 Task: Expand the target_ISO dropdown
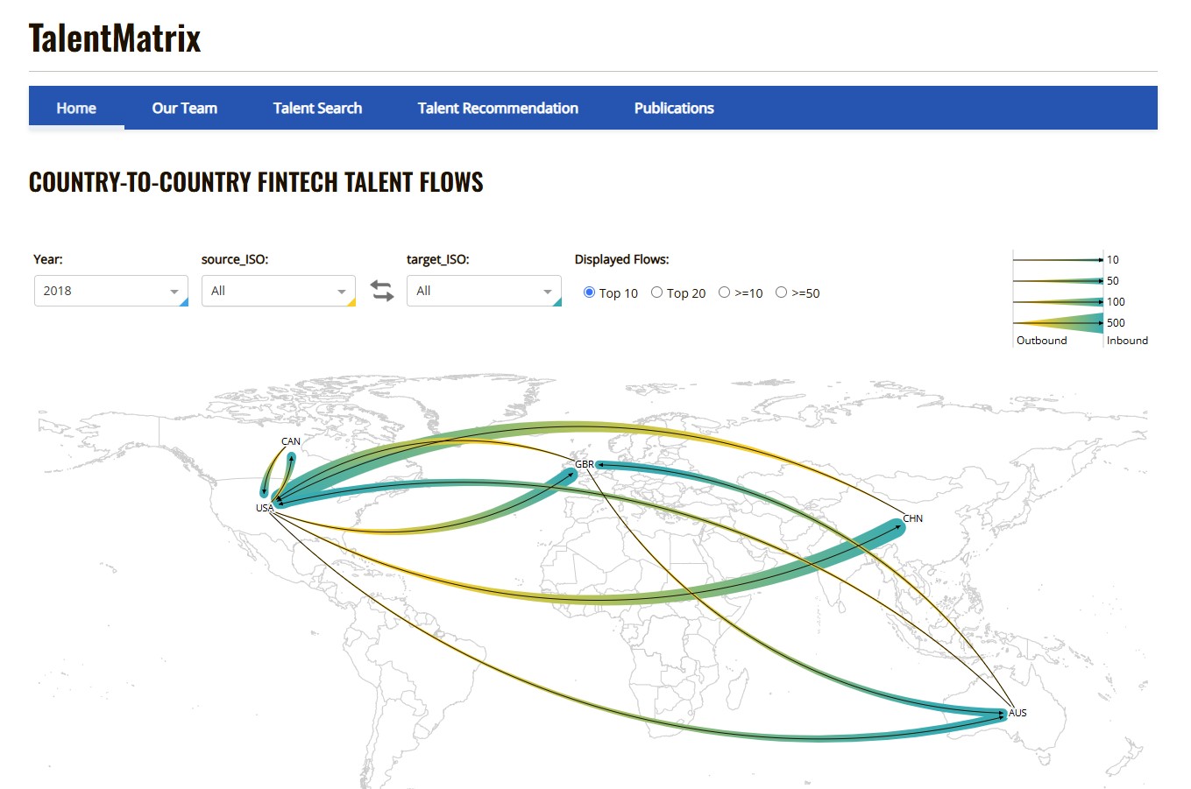point(483,290)
